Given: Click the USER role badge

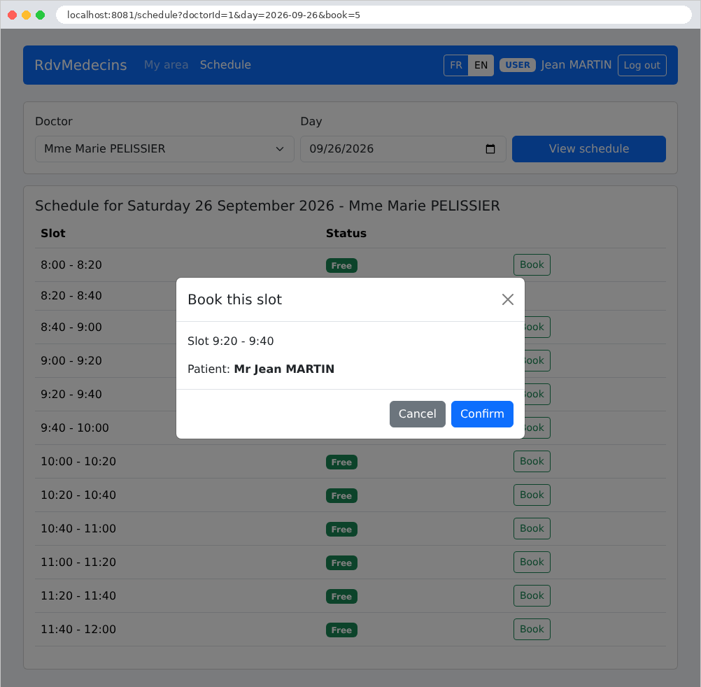Looking at the screenshot, I should pyautogui.click(x=517, y=65).
